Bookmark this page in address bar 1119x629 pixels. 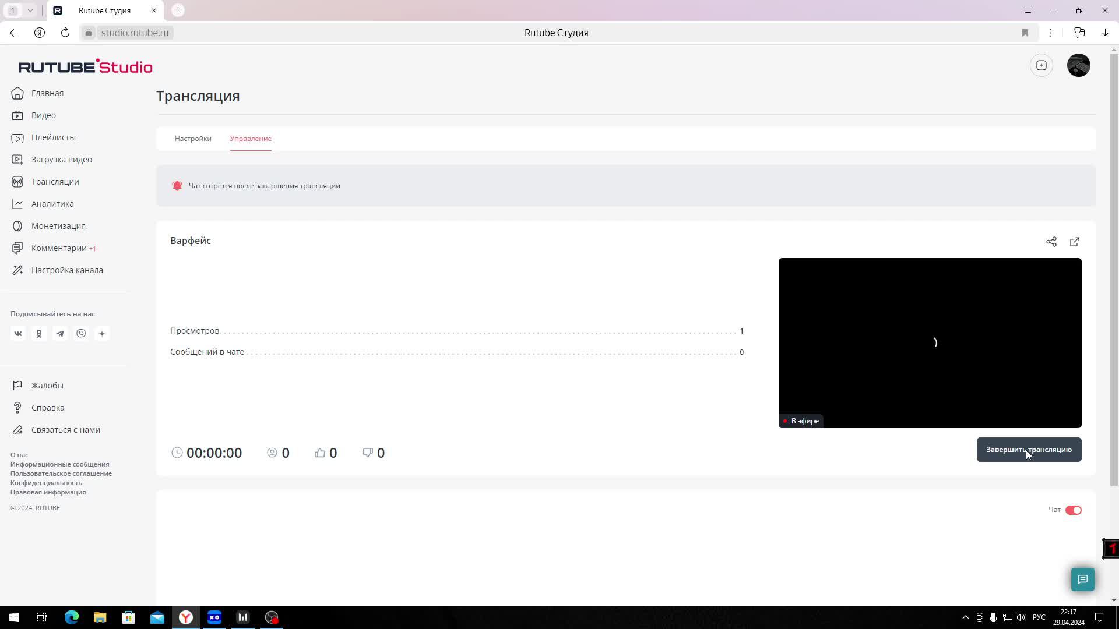[1025, 33]
